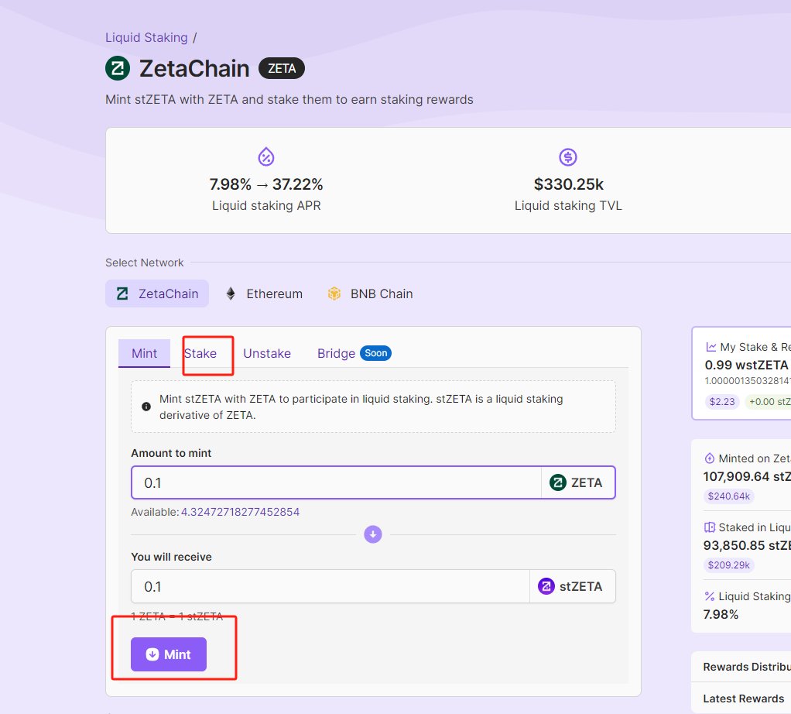The image size is (791, 714).
Task: Click the $2.23 value badge
Action: pyautogui.click(x=722, y=402)
